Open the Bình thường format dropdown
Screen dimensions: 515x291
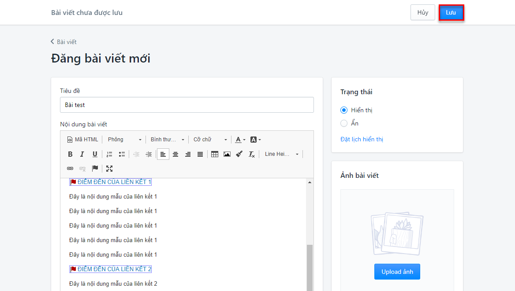(167, 140)
